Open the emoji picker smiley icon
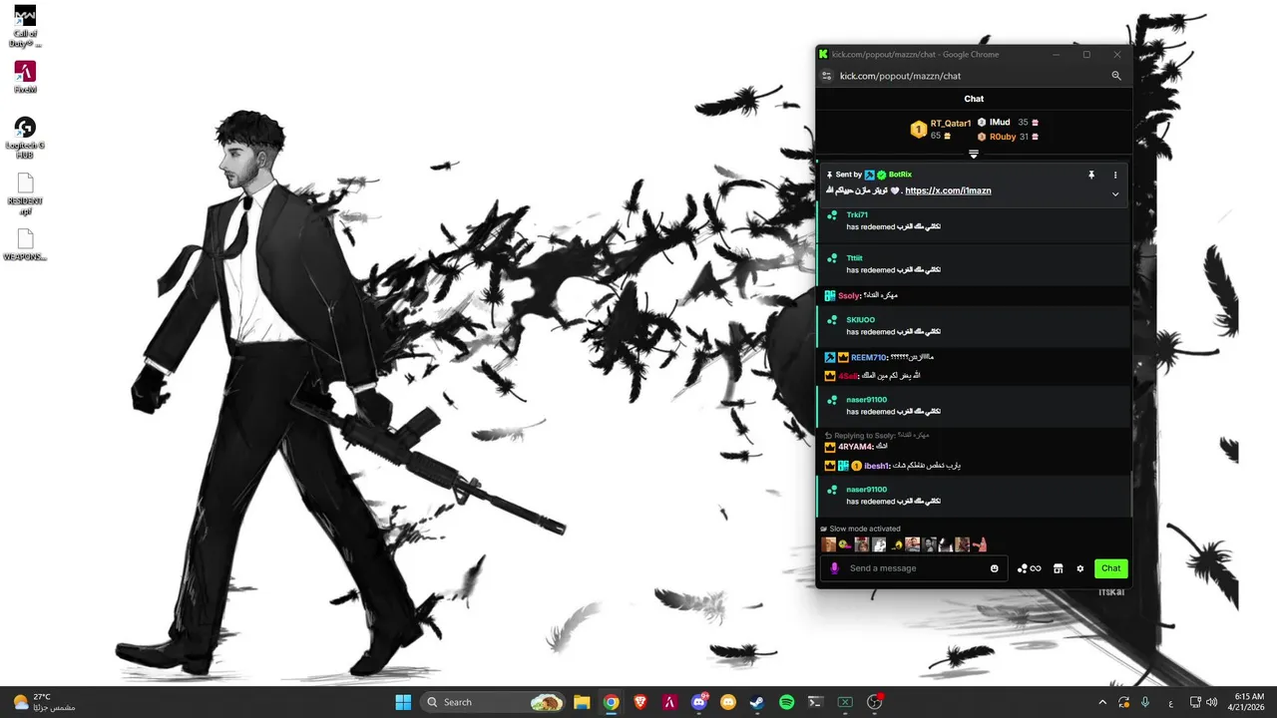Viewport: 1277px width, 718px height. [x=995, y=568]
